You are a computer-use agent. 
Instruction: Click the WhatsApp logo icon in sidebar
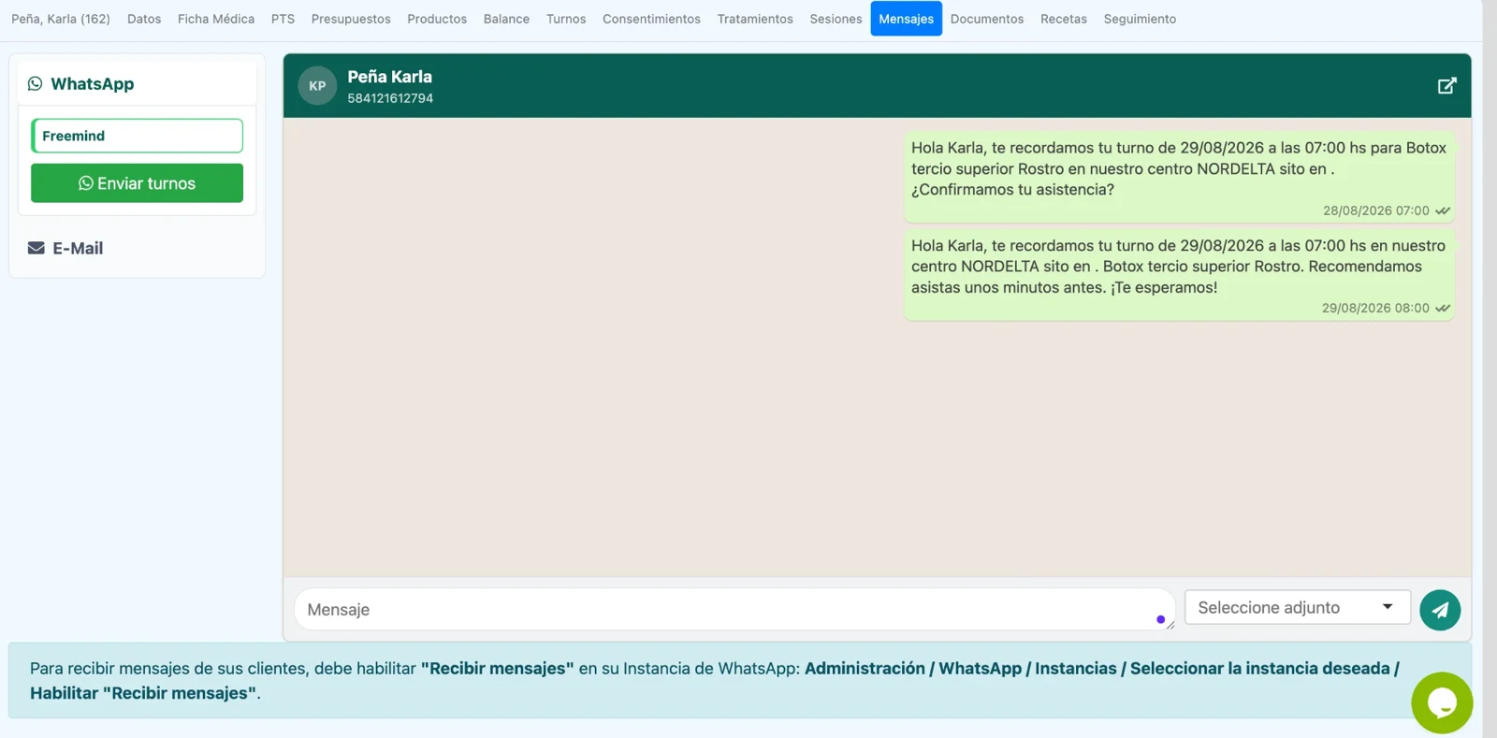coord(35,83)
